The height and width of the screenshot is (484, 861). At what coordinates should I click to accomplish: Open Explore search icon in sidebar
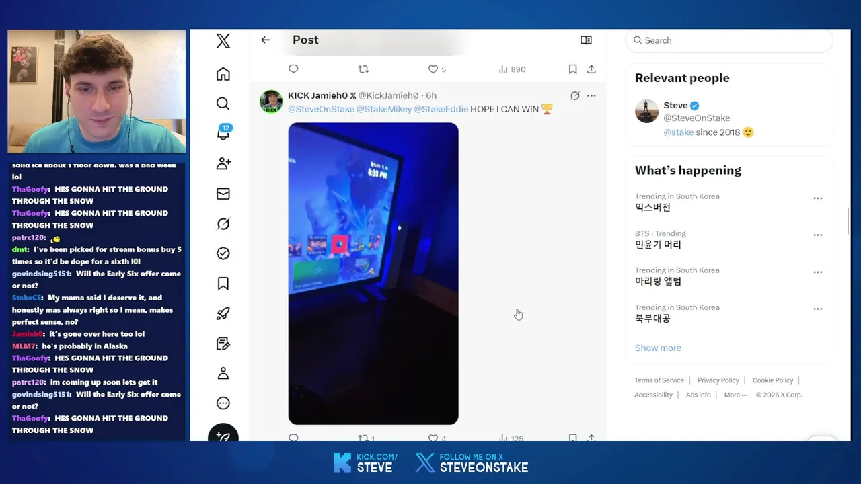223,104
